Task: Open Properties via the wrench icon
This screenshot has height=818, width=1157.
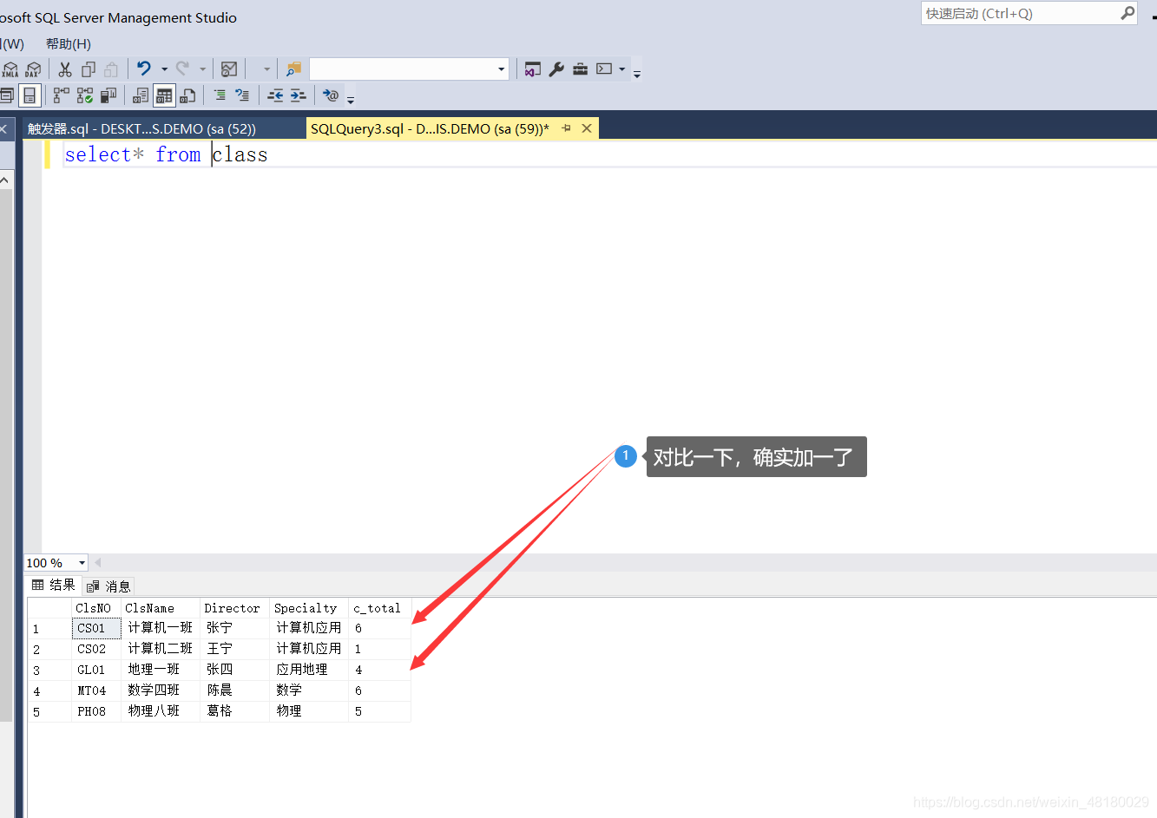Action: (x=556, y=69)
